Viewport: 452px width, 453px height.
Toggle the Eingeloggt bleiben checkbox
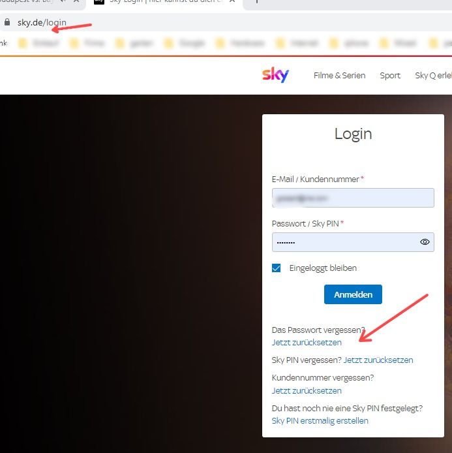pyautogui.click(x=277, y=268)
